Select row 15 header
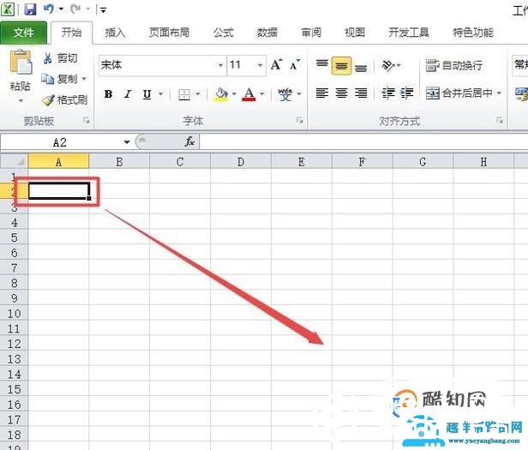Screen dimensions: 528x450 coord(14,389)
